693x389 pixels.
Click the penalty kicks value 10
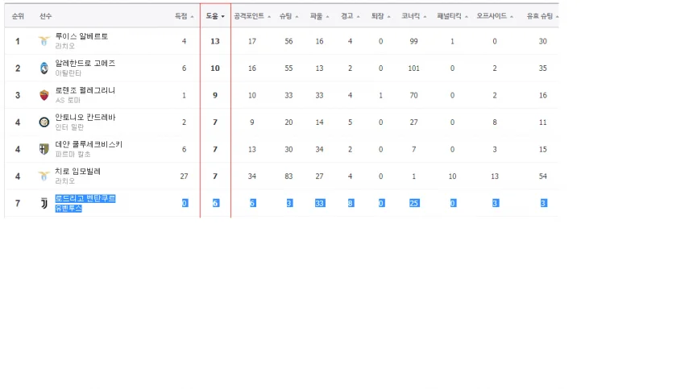tap(452, 176)
